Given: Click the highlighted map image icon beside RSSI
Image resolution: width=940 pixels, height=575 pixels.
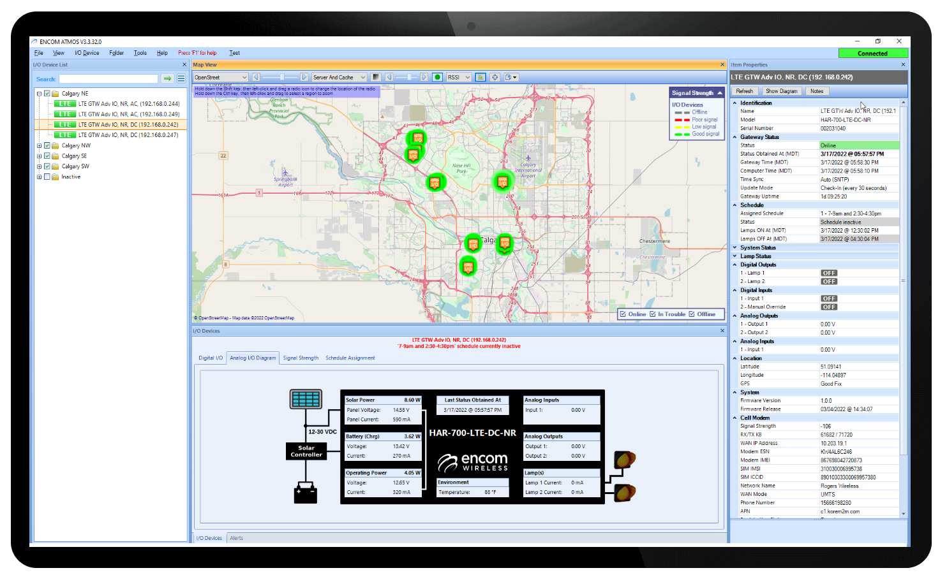Looking at the screenshot, I should coord(481,77).
